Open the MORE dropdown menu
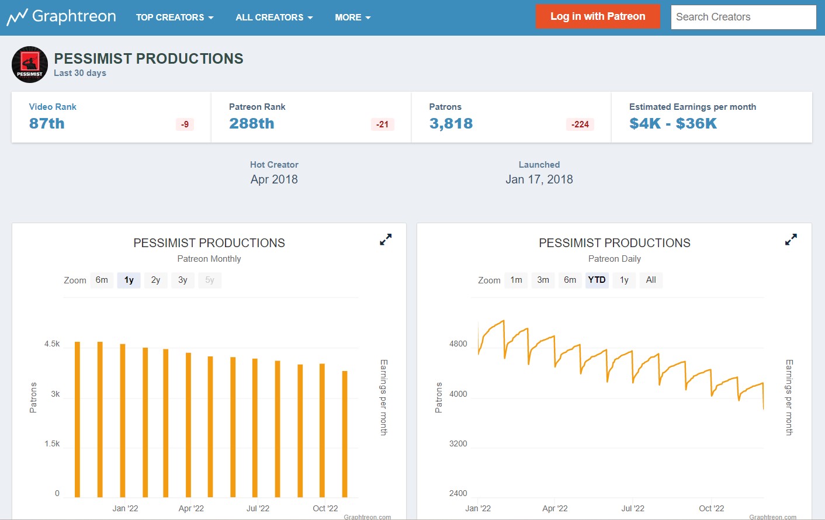 pos(353,18)
